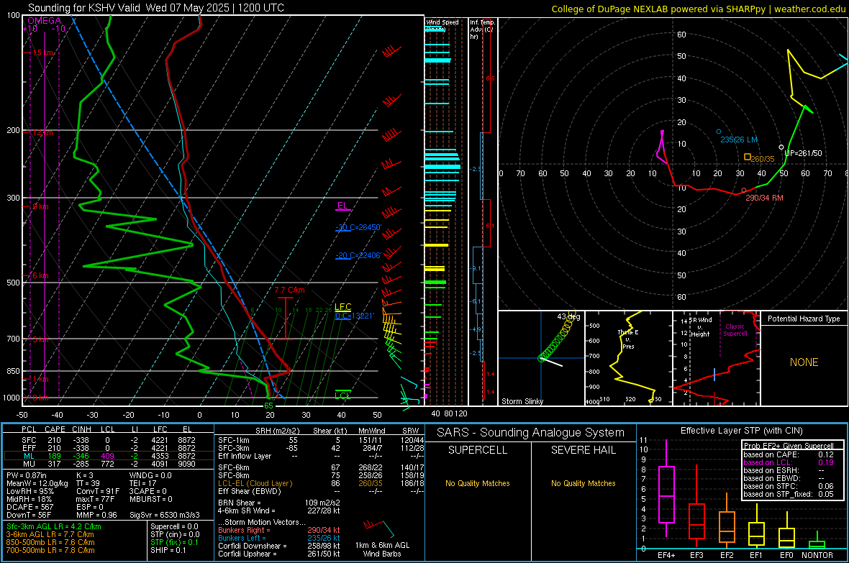Click 'Corfidi Downshear = 258/98 kt'
Screen dimensions: 849x563
pyautogui.click(x=279, y=546)
